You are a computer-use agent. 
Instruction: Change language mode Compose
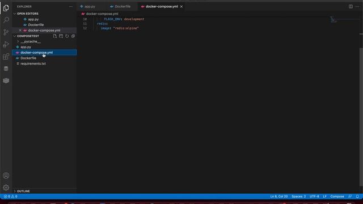337,197
